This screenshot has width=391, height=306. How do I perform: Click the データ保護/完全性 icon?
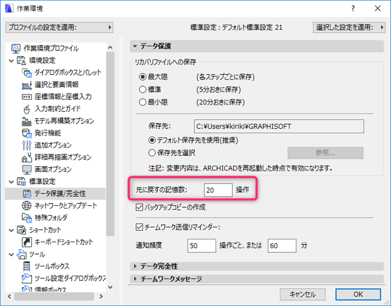pos(27,194)
